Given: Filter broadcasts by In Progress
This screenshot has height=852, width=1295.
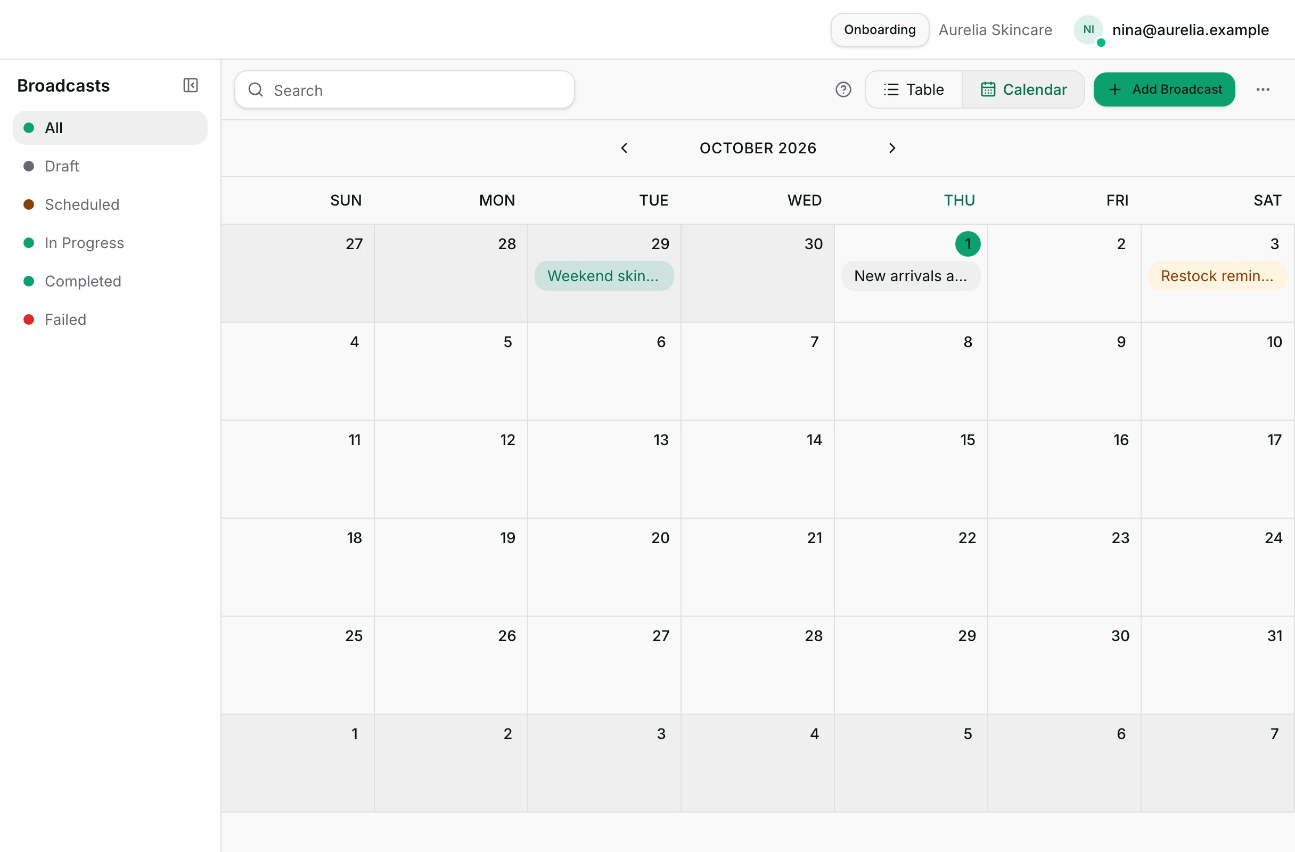Looking at the screenshot, I should [x=110, y=243].
